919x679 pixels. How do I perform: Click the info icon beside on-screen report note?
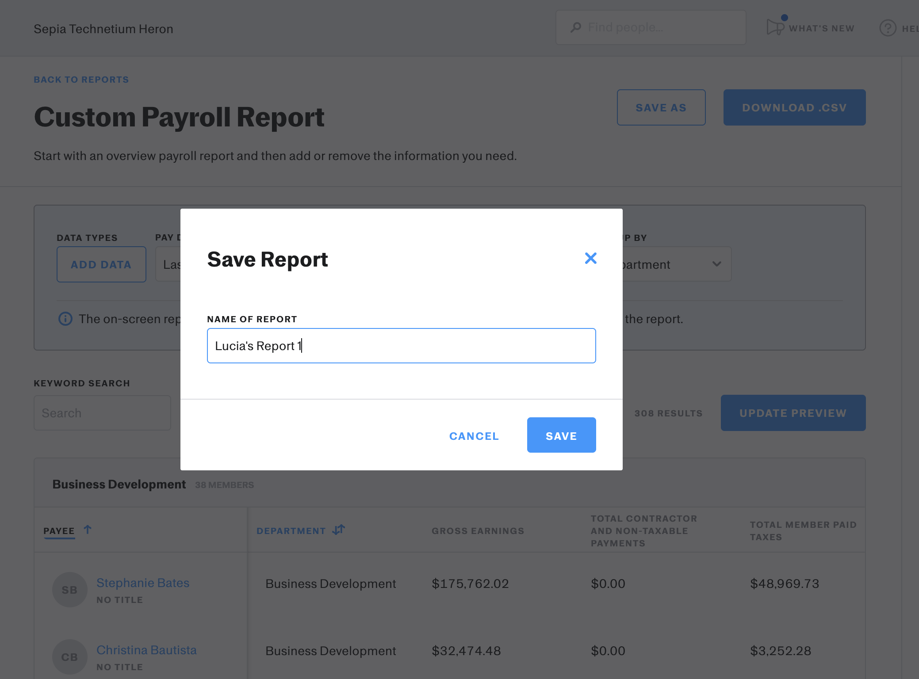pyautogui.click(x=65, y=319)
